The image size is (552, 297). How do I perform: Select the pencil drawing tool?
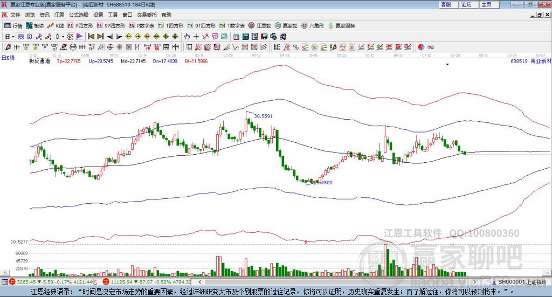point(8,47)
